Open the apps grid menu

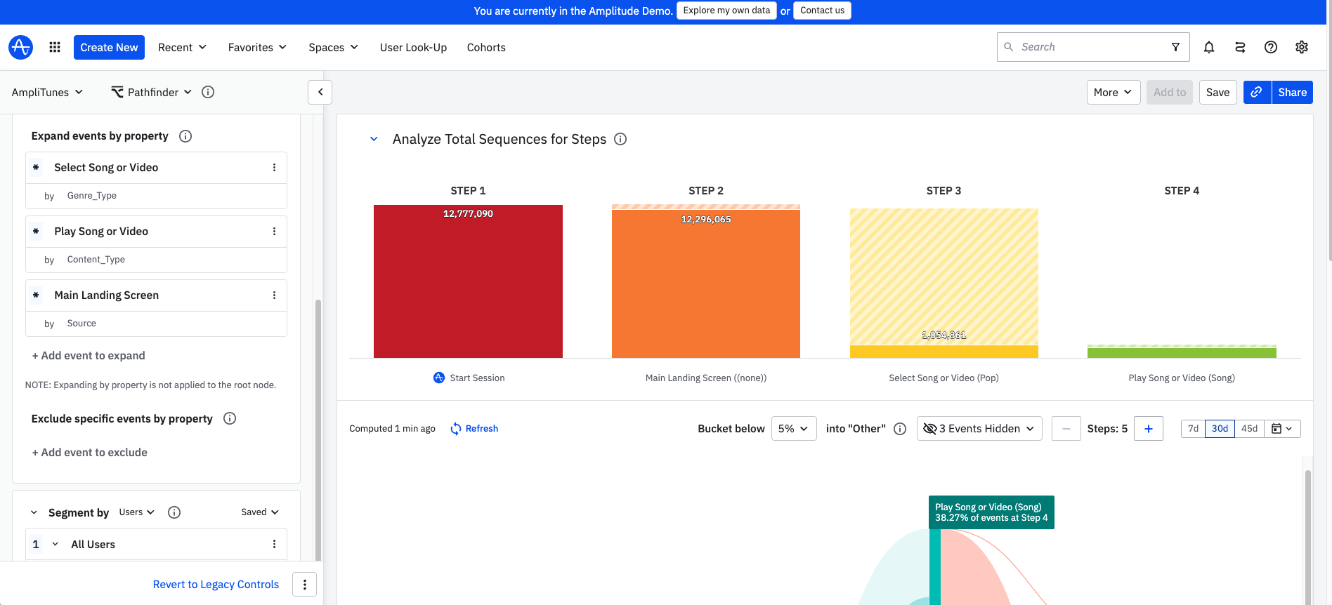click(55, 47)
